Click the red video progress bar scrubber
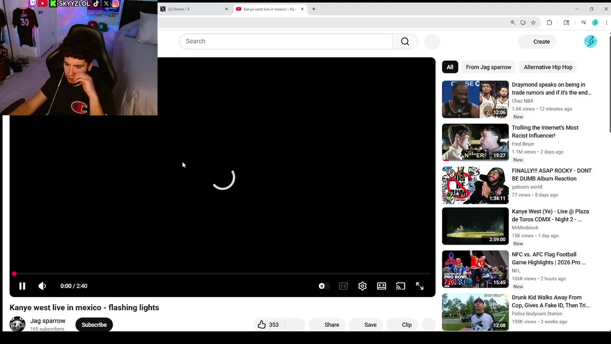This screenshot has height=344, width=611. (x=14, y=274)
